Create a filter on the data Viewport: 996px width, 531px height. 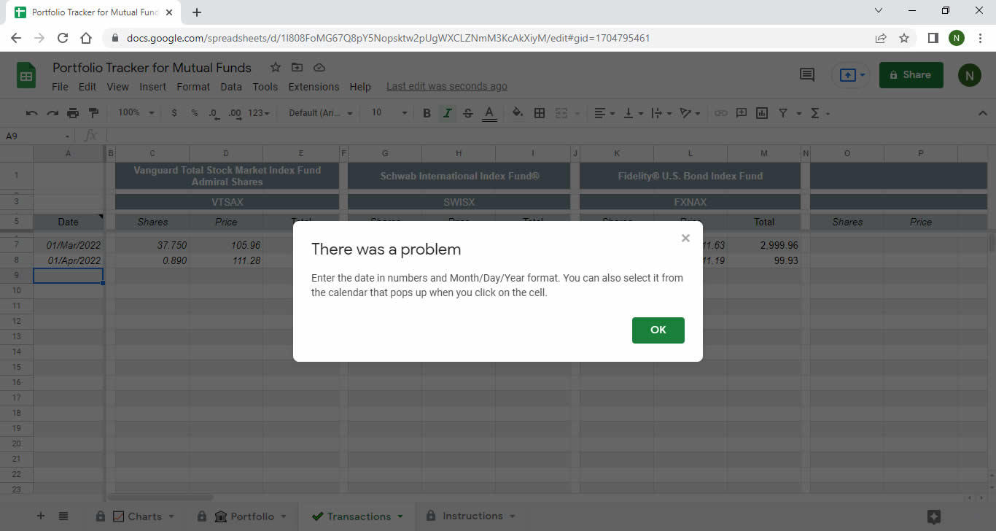tap(782, 113)
